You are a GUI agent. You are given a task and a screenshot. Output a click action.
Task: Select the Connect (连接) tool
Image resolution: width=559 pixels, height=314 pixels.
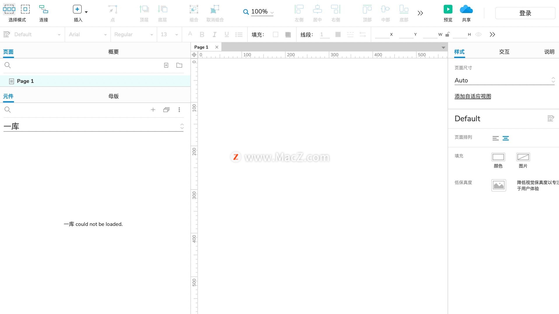pyautogui.click(x=44, y=9)
